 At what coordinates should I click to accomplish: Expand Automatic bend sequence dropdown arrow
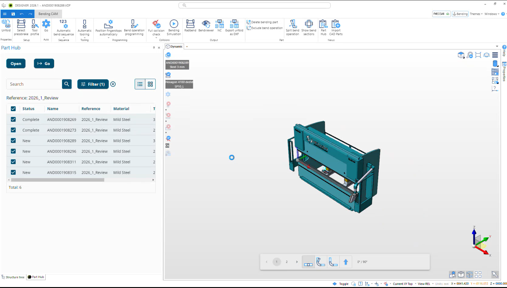point(64,38)
